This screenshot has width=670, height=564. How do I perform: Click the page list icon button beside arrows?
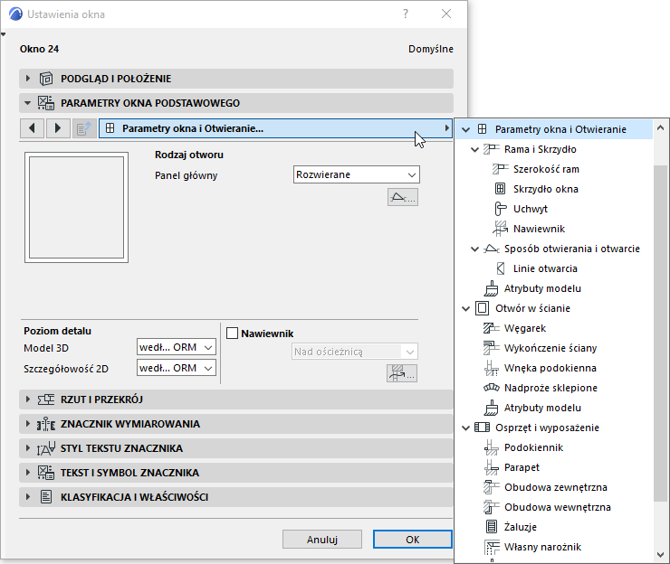(83, 128)
